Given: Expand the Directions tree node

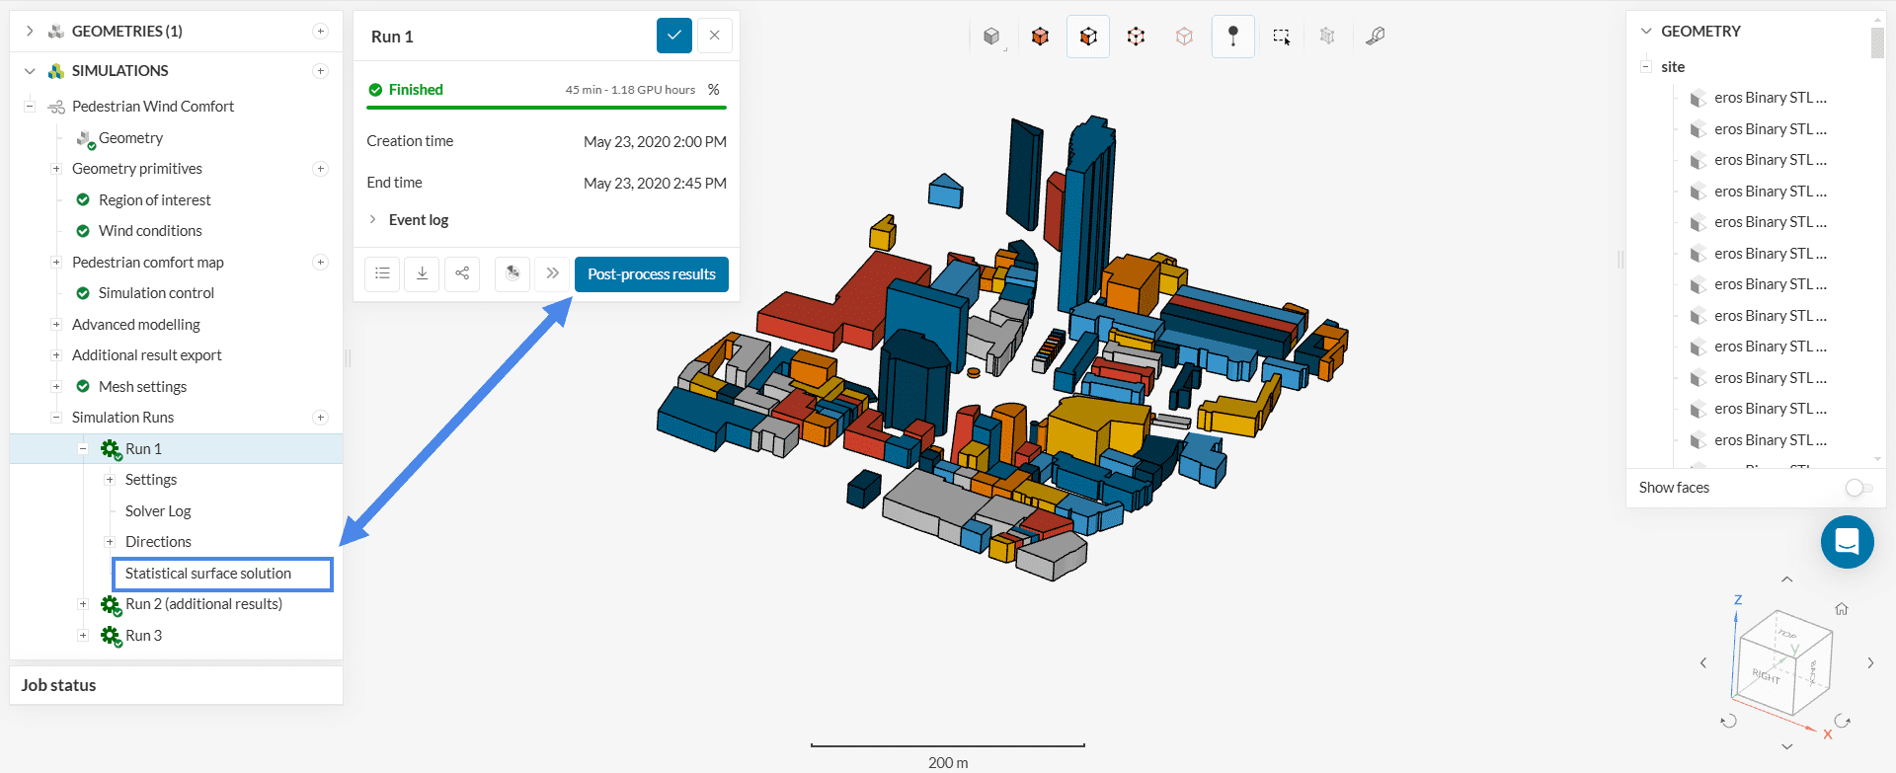Looking at the screenshot, I should [110, 542].
